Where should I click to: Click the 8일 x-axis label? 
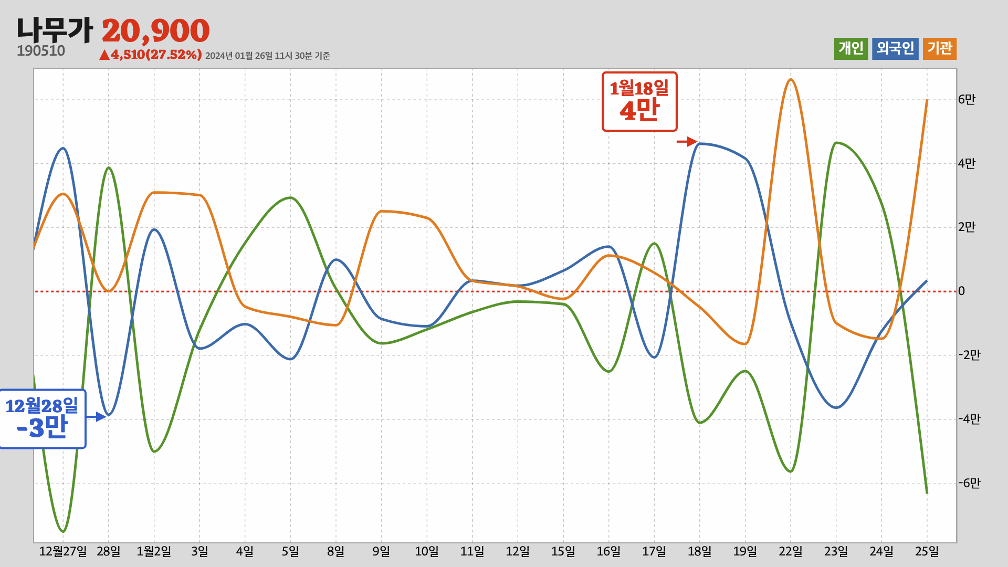coord(336,551)
